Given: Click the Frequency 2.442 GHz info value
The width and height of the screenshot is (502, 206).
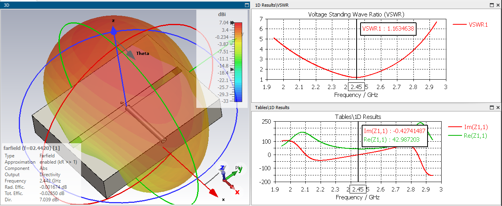Looking at the screenshot, I should tap(50, 181).
